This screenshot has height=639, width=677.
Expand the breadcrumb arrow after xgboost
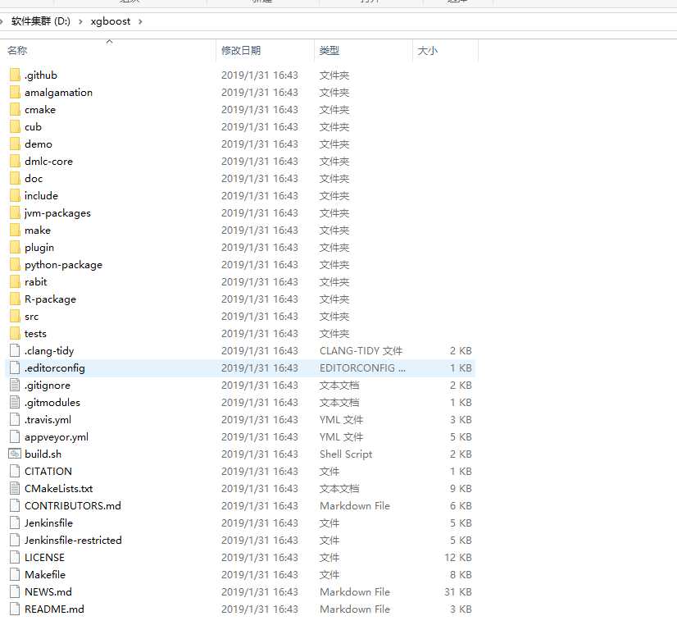140,21
